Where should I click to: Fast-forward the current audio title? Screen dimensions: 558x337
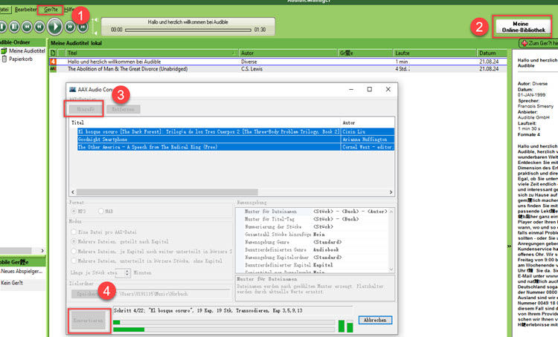coord(70,27)
